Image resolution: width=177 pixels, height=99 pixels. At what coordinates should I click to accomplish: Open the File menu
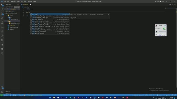5,1
